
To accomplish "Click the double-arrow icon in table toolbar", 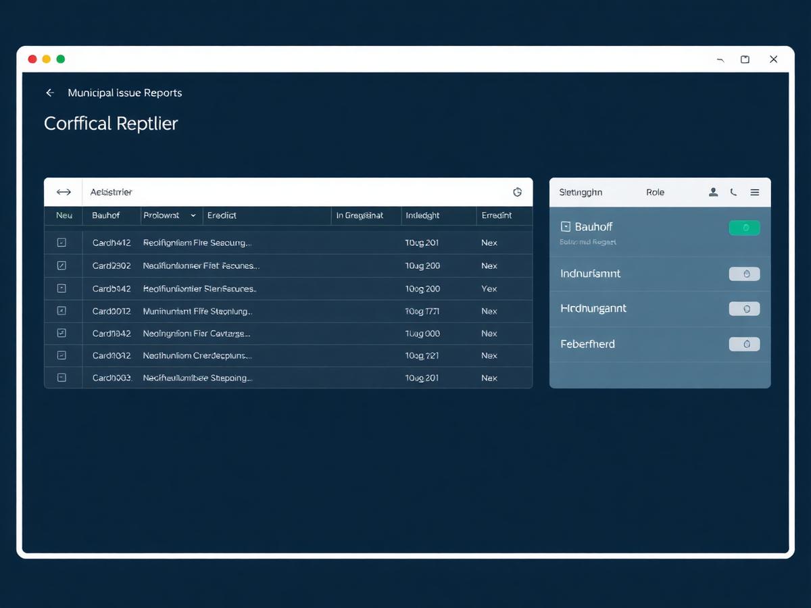I will pyautogui.click(x=64, y=193).
